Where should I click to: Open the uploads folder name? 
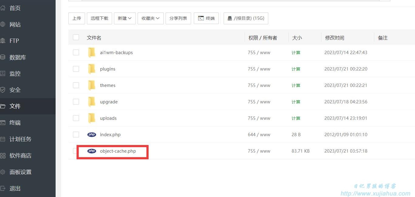(x=108, y=118)
